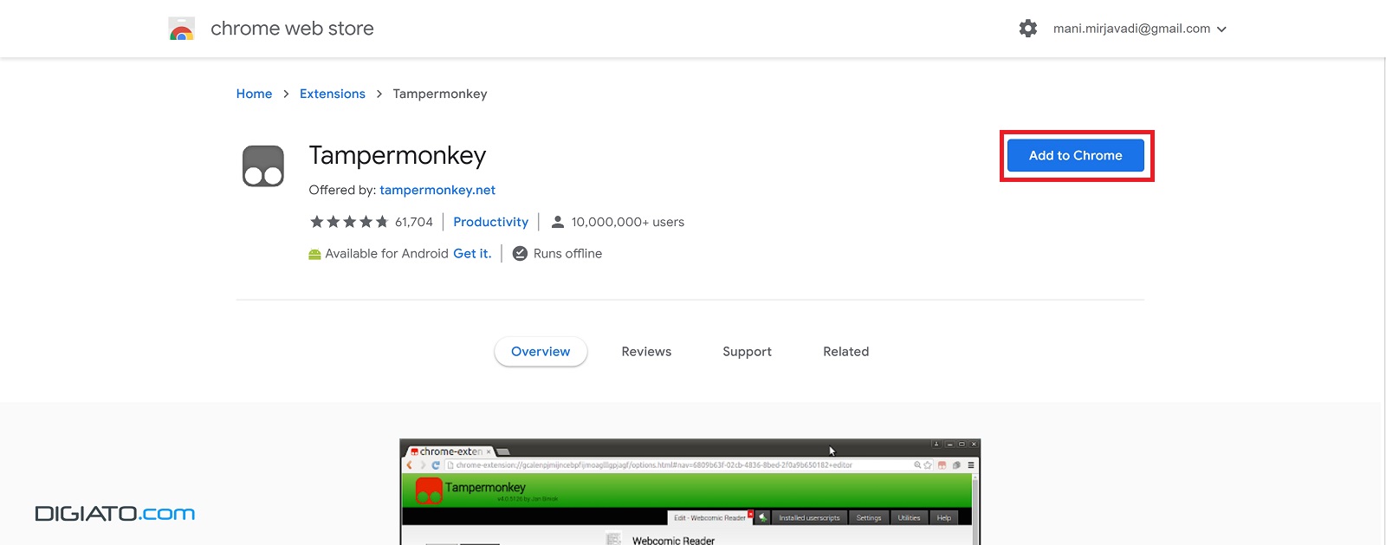Viewport: 1386px width, 545px height.
Task: Select the Overview tab
Action: 541,352
